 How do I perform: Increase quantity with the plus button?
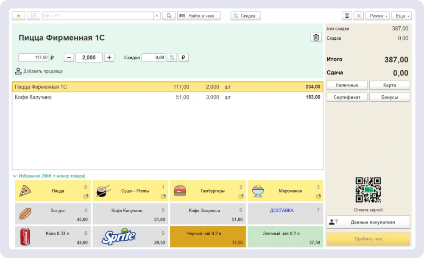[x=109, y=58]
